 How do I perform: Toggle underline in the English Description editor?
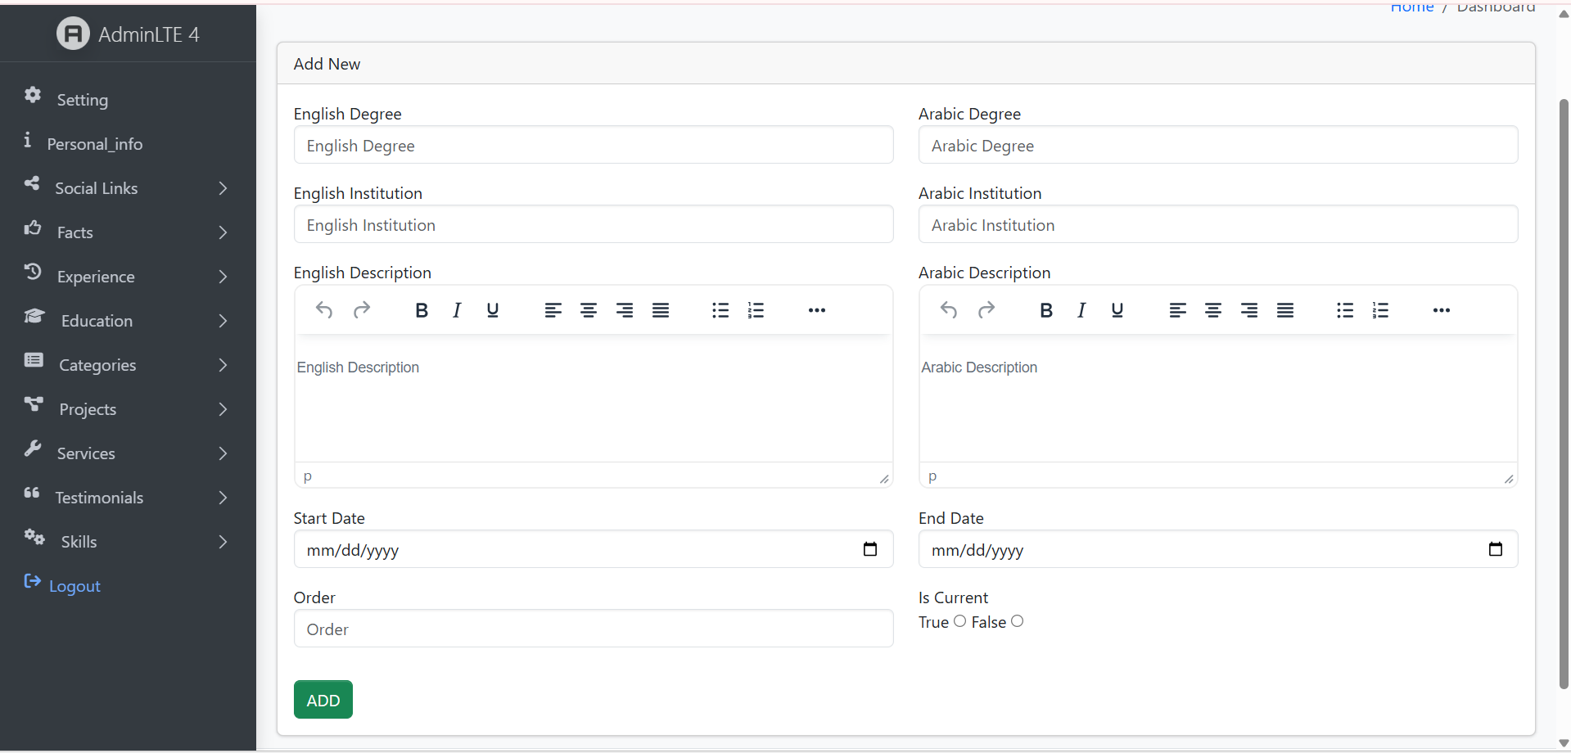click(x=493, y=310)
